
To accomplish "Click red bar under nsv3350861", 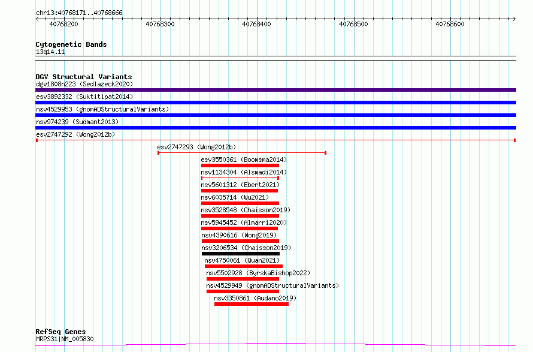I will coord(252,304).
